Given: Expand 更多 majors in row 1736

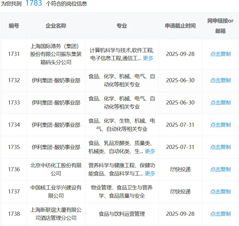Looking at the screenshot, I should (150, 174).
